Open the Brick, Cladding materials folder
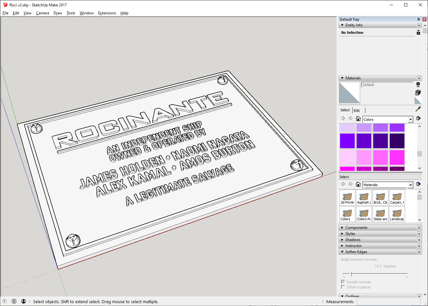 [381, 197]
